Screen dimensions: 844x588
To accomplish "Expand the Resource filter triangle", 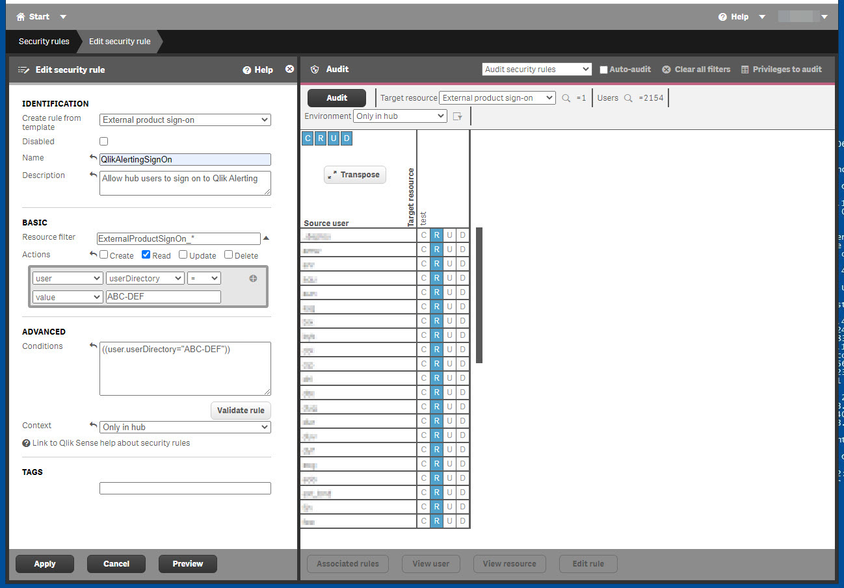I will (x=266, y=238).
